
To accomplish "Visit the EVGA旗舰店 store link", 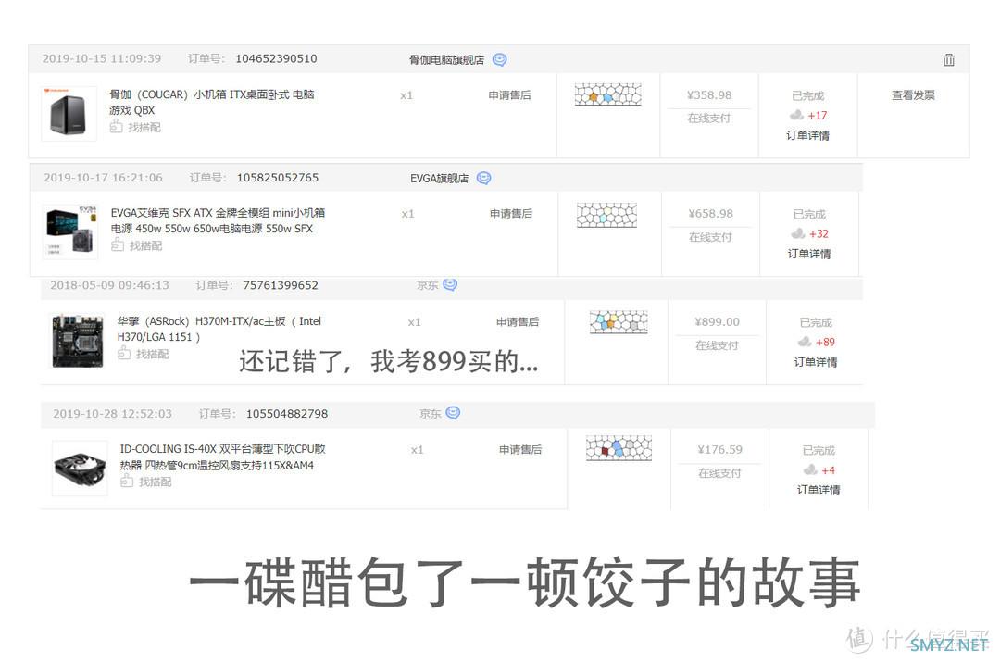I will (x=439, y=179).
